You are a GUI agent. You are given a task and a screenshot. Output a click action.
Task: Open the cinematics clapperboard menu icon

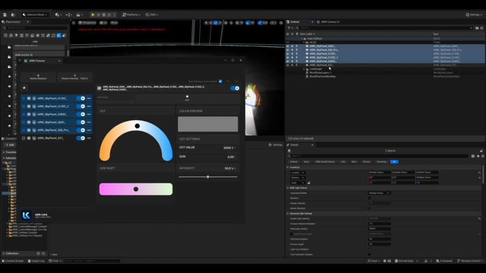79,15
